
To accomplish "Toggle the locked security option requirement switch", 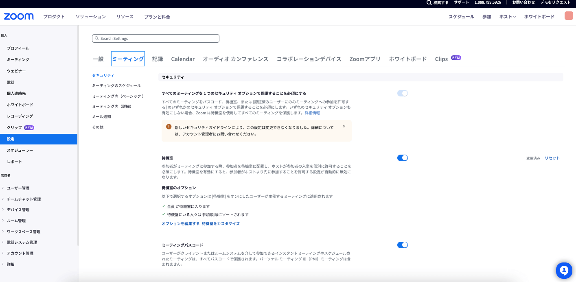I will coord(403,93).
